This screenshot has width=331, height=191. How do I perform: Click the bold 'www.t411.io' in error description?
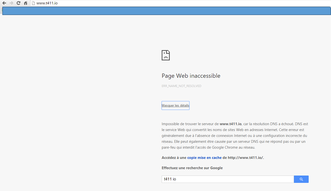coord(230,124)
